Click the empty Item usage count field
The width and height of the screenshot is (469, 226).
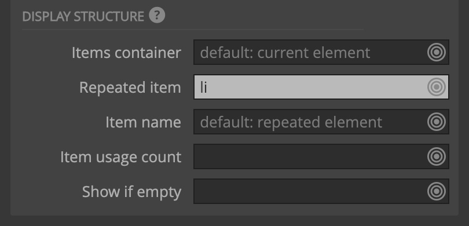tap(321, 156)
